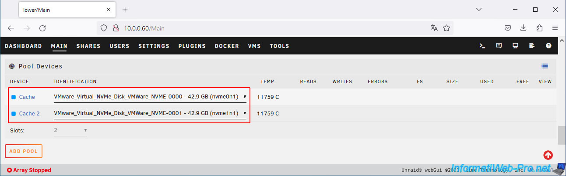Go to the Dashboard menu
This screenshot has height=176, width=566.
tap(23, 46)
